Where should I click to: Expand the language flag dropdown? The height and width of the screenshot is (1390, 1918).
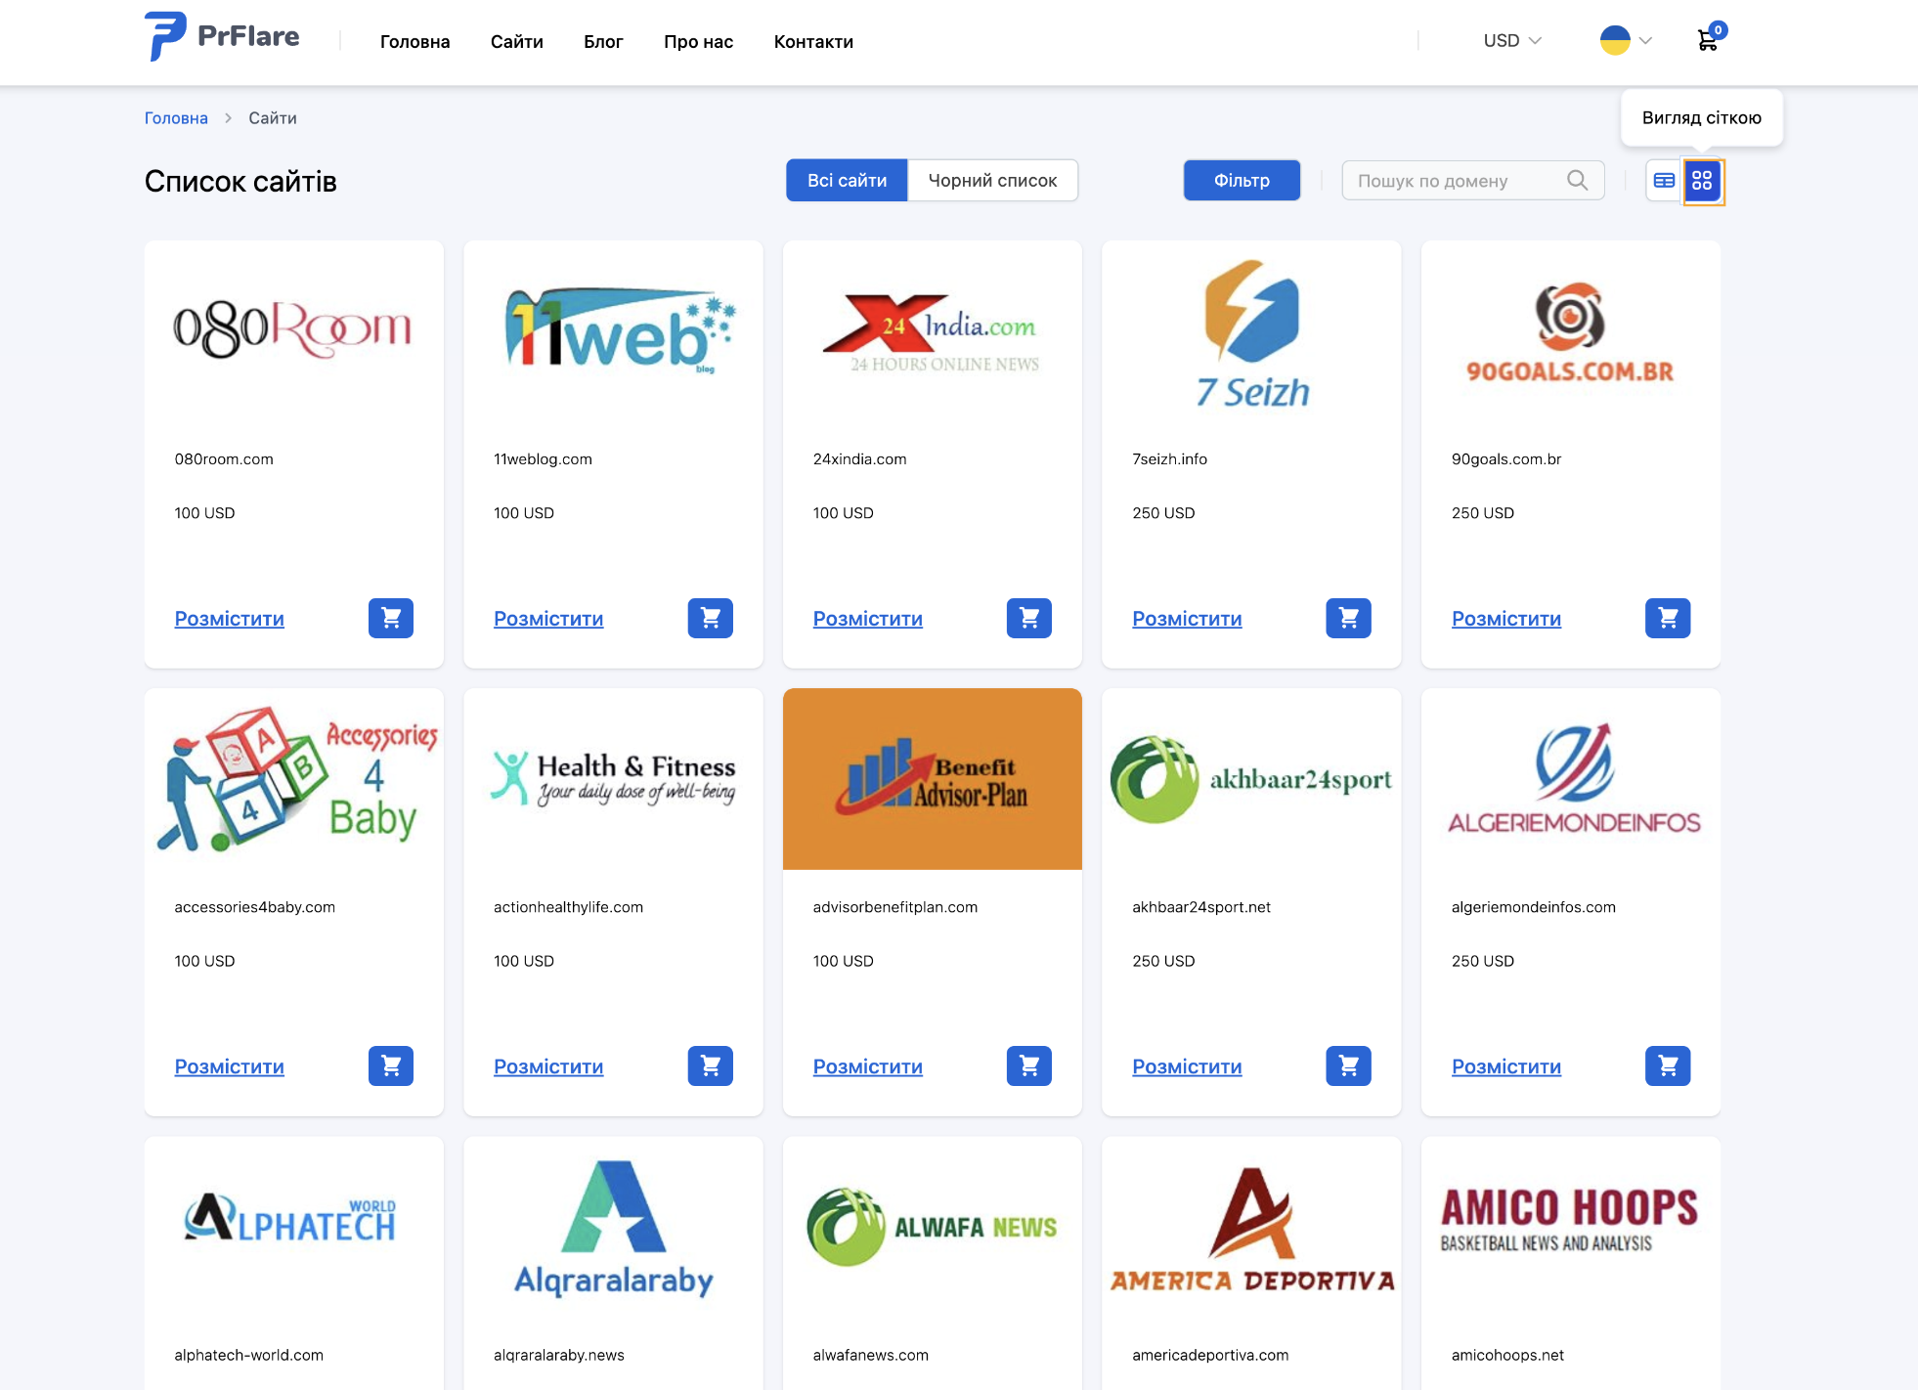tap(1626, 41)
